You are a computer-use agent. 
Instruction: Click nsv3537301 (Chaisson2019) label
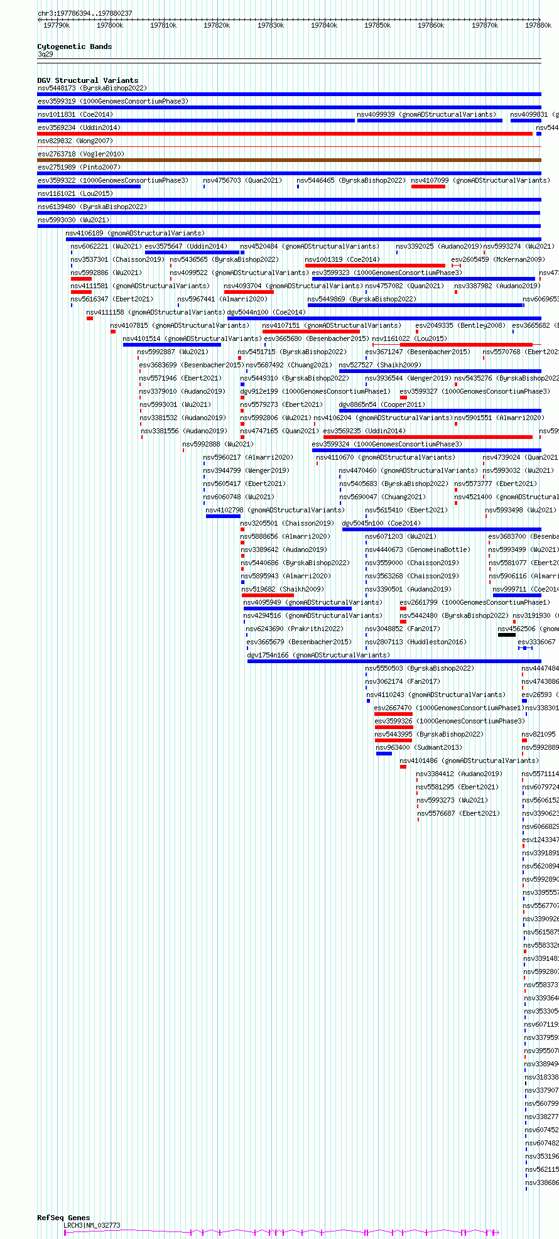coord(117,259)
